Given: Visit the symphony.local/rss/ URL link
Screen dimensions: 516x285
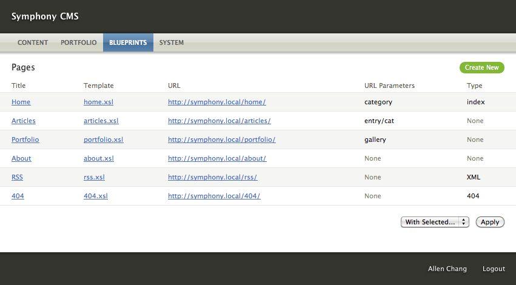Looking at the screenshot, I should tap(213, 177).
